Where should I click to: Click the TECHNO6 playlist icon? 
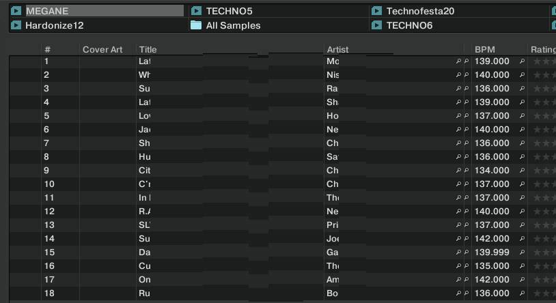tap(376, 25)
